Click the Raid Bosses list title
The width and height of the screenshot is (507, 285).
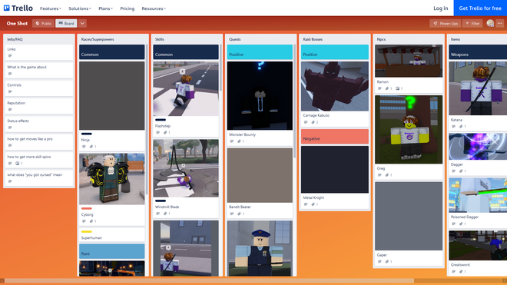pyautogui.click(x=313, y=39)
